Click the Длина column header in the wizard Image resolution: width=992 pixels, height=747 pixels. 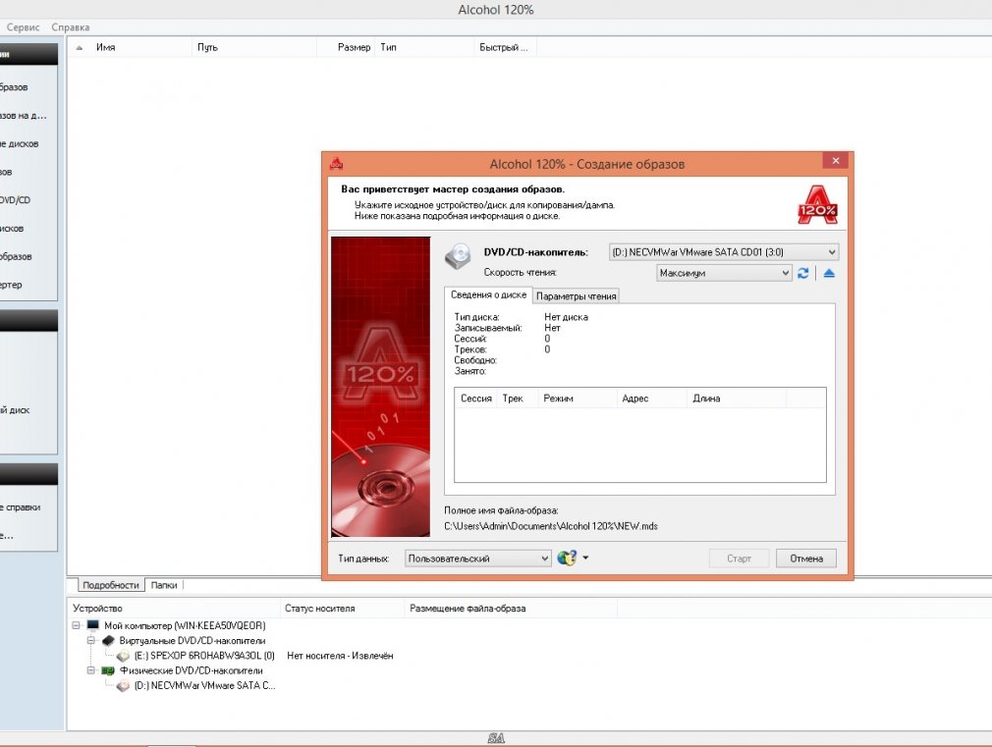coord(737,399)
